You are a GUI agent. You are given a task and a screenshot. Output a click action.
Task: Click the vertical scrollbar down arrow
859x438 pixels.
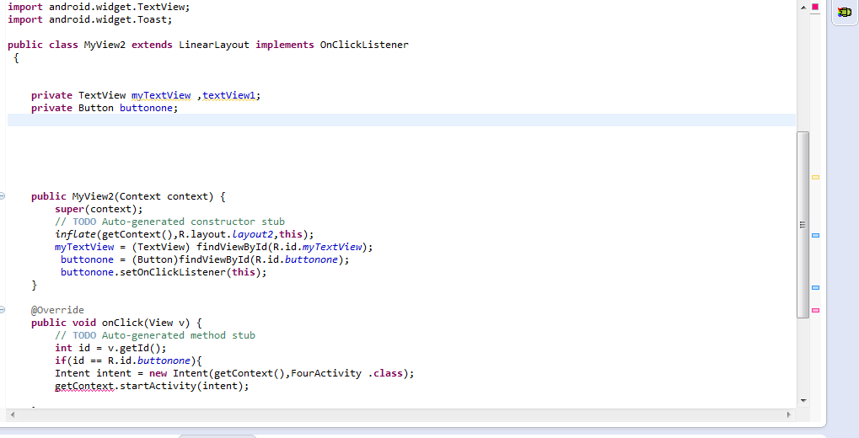click(803, 401)
